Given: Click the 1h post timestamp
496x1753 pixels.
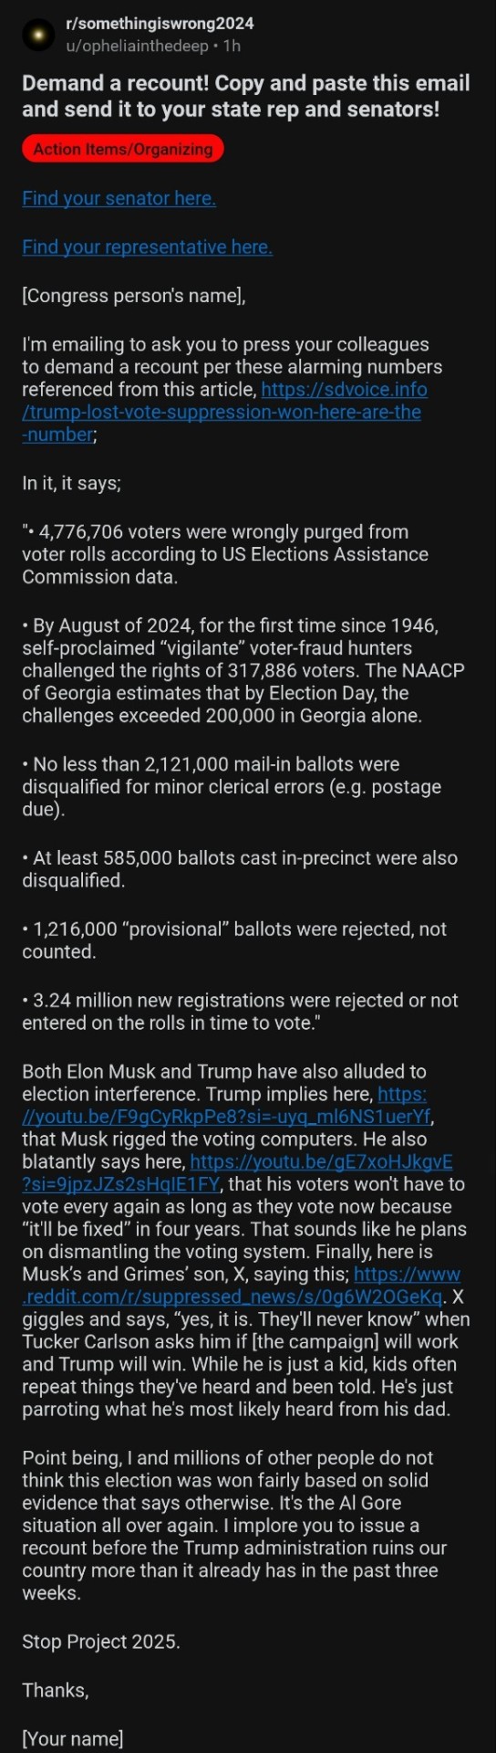Looking at the screenshot, I should tap(232, 46).
